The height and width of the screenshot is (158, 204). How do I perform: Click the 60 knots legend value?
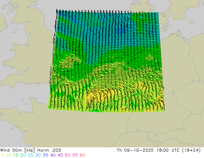point(82,155)
